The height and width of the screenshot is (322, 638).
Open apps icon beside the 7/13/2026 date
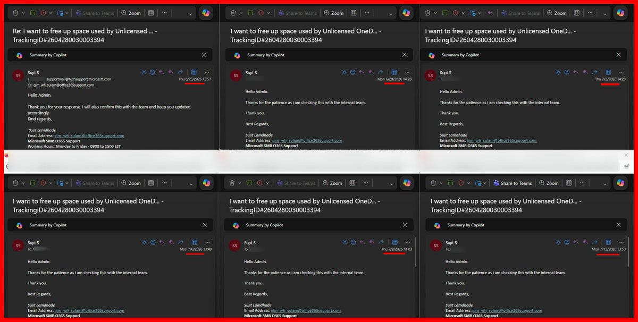609,242
